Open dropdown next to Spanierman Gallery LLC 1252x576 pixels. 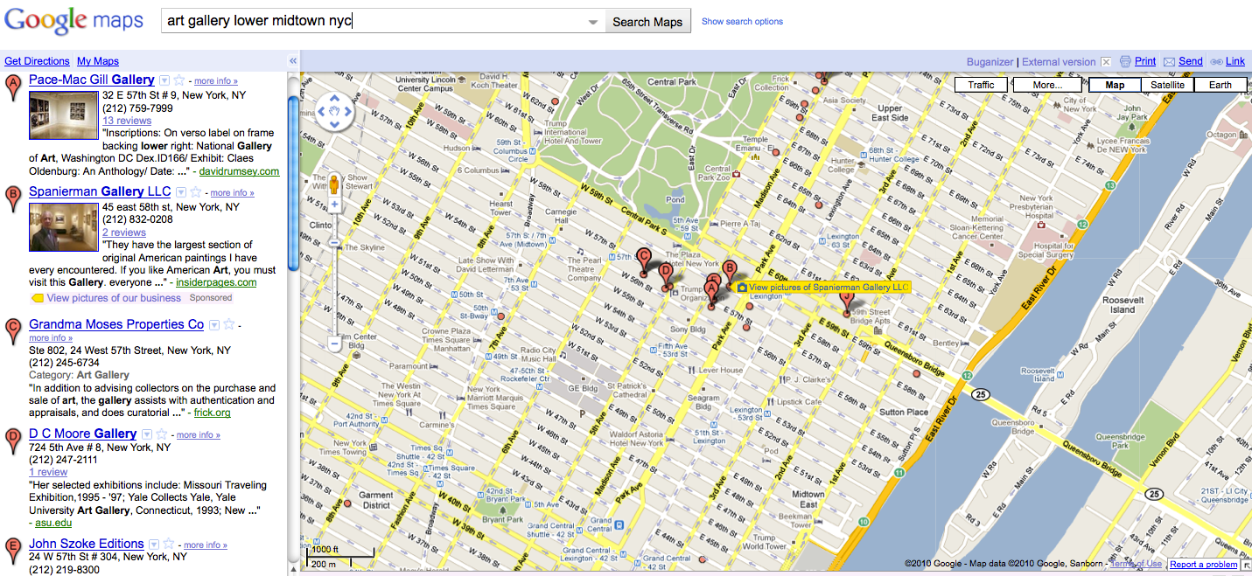click(x=180, y=192)
